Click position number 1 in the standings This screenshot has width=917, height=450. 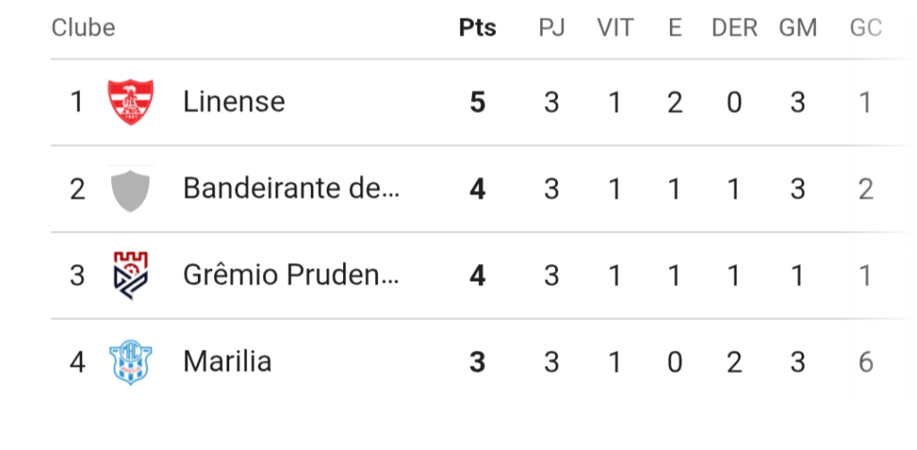(77, 103)
